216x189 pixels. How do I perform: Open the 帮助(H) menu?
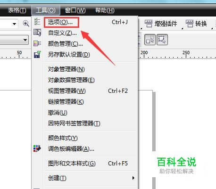pos(105,10)
